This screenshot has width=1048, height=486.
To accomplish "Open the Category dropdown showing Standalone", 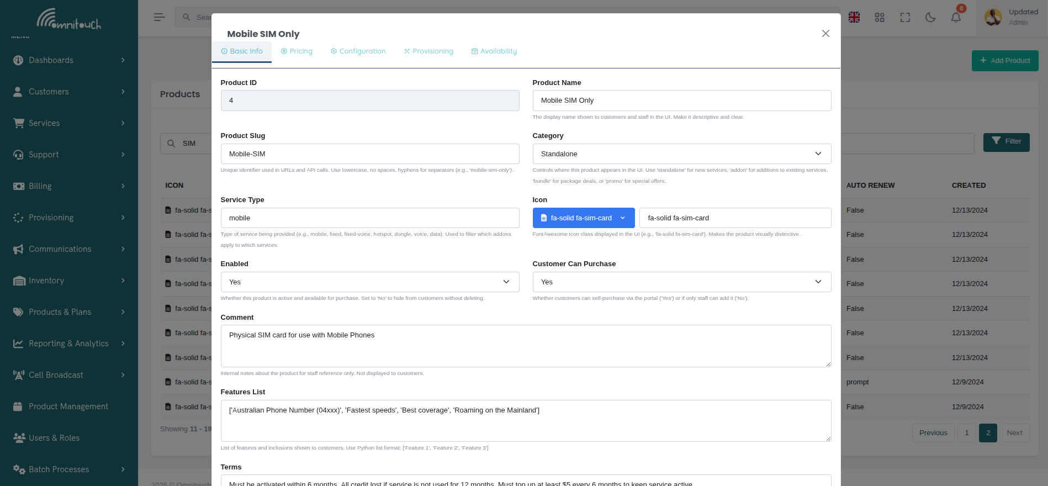I will pyautogui.click(x=681, y=154).
